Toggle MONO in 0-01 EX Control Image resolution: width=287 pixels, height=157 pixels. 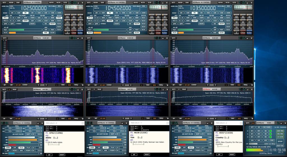(x=99, y=151)
